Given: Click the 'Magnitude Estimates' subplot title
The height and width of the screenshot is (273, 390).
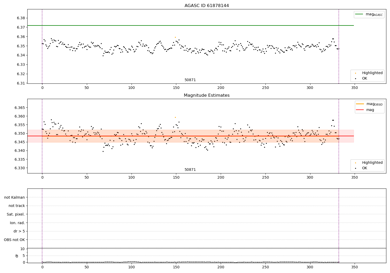Looking at the screenshot, I should 207,95.
